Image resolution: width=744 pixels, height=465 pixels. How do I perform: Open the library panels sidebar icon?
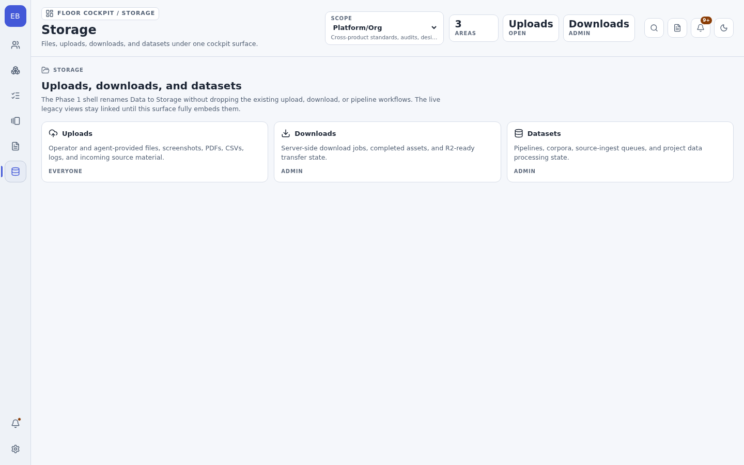click(x=16, y=121)
